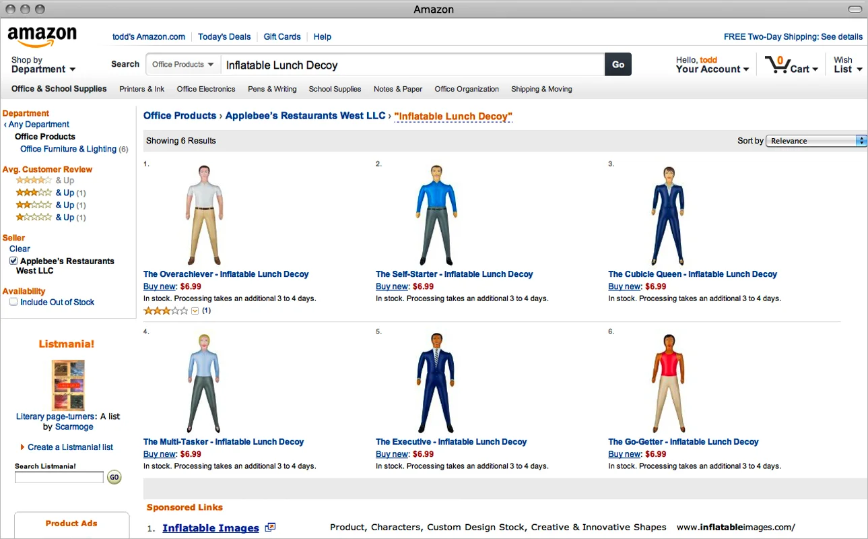Open Shipping & Moving category
The height and width of the screenshot is (539, 868).
[541, 89]
